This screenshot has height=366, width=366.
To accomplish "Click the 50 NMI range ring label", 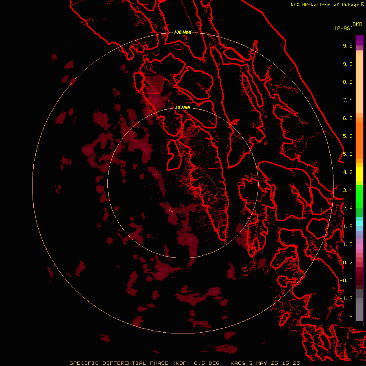I will (183, 107).
